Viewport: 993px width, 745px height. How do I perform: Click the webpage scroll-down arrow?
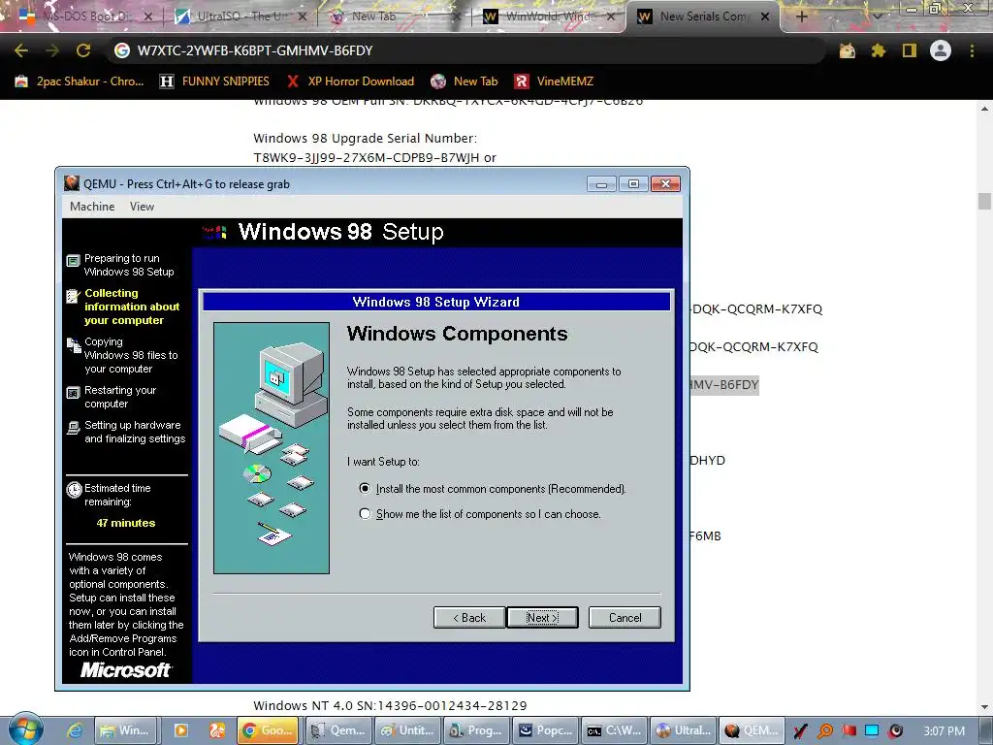(984, 707)
